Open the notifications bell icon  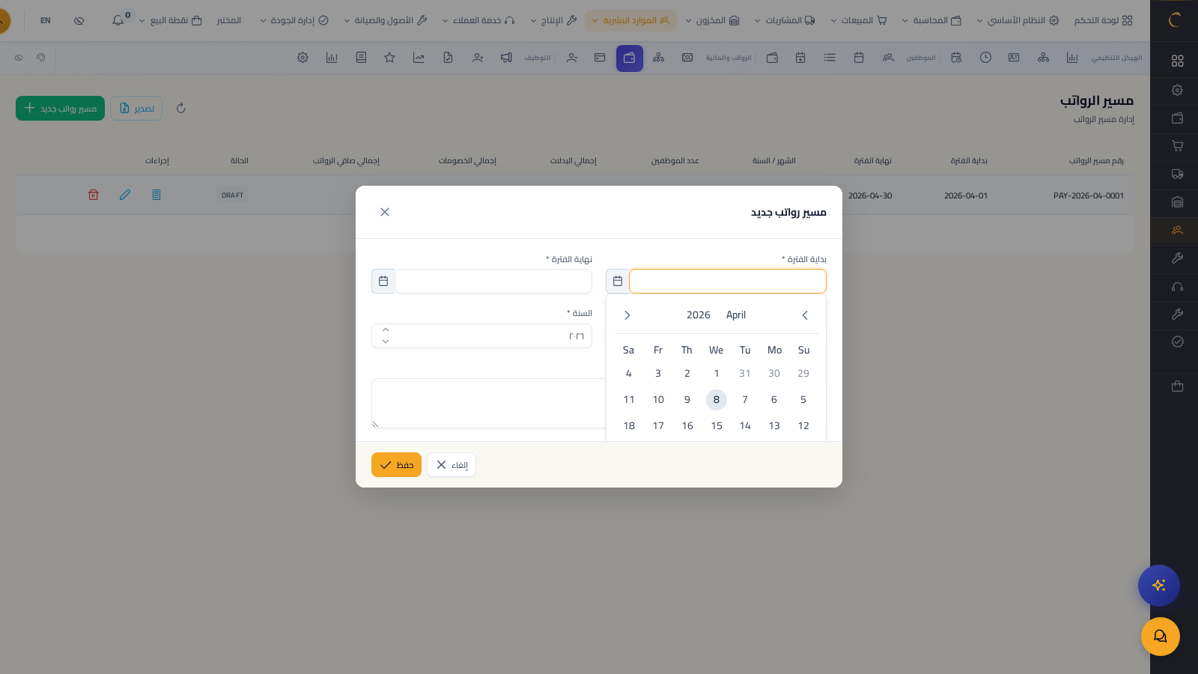[118, 20]
